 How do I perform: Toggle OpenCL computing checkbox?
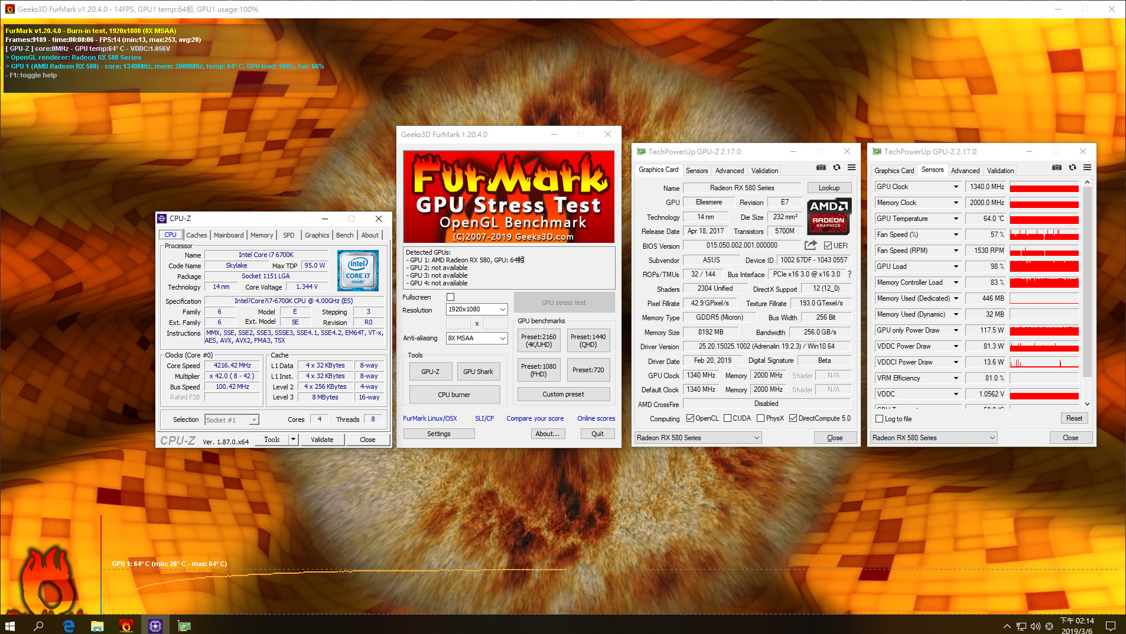[690, 418]
